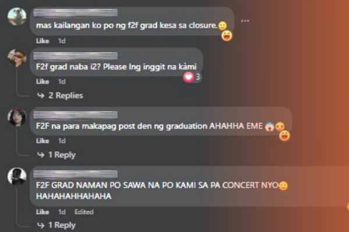The width and height of the screenshot is (349, 232).
Task: Expand 1 Reply under the PA CONCERT comment
Action: coord(56,225)
